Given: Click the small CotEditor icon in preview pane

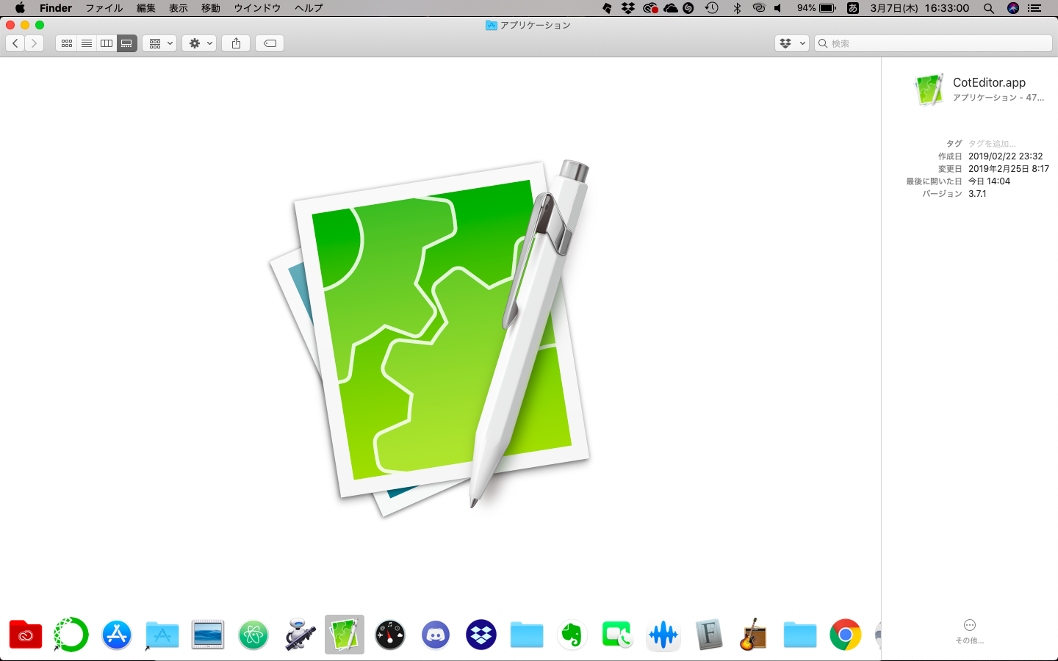Looking at the screenshot, I should tap(929, 90).
